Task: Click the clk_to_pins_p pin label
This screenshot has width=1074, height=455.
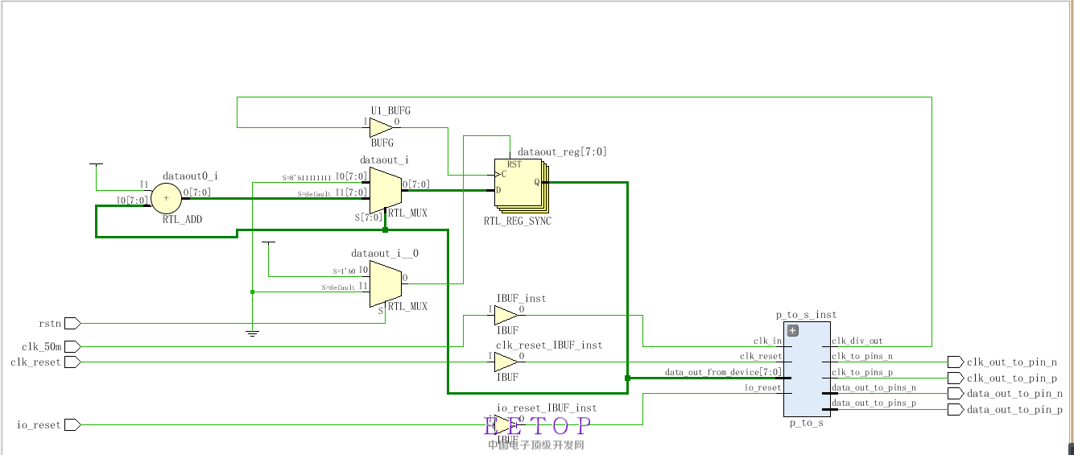Action: (x=861, y=372)
